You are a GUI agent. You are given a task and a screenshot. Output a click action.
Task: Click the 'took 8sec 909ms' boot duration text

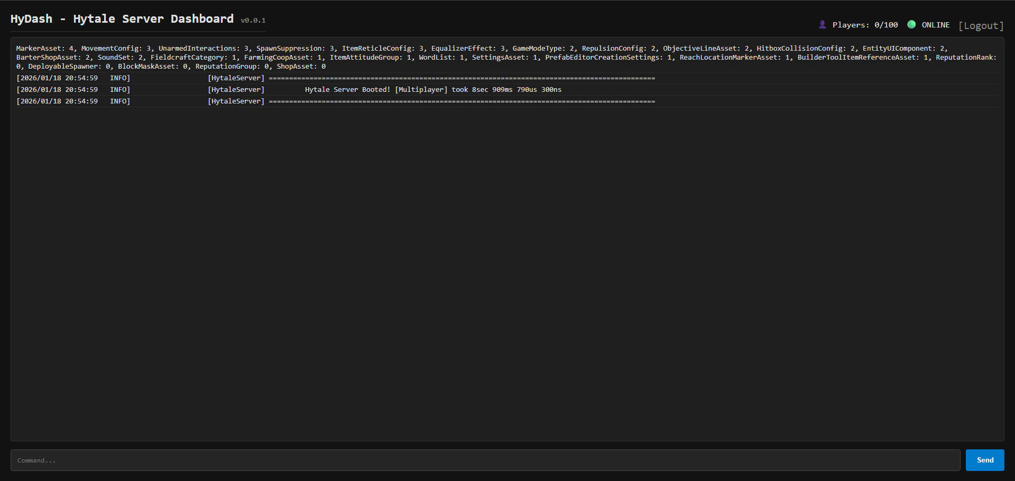point(482,90)
